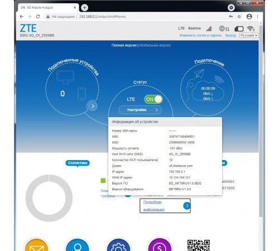This screenshot has width=279, height=251.
Task: Click the address bar URL
Action: click(x=103, y=17)
